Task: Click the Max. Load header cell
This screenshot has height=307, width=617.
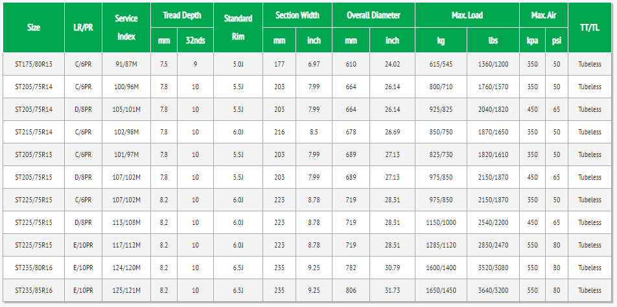Action: [467, 15]
